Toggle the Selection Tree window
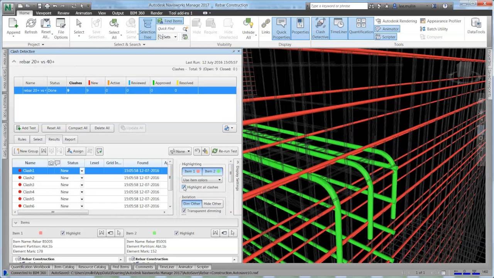494x278 pixels. (147, 29)
